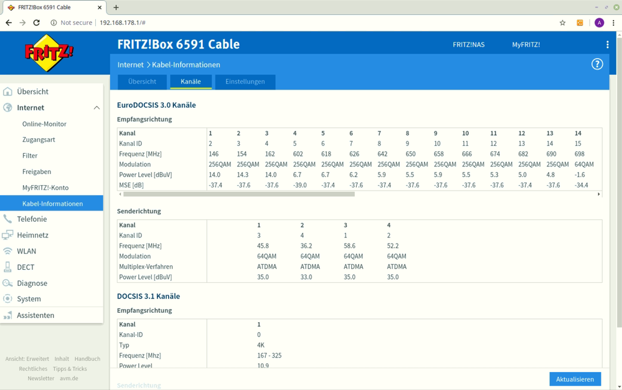Image resolution: width=622 pixels, height=390 pixels.
Task: View the Not secure site info icon
Action: click(x=54, y=22)
